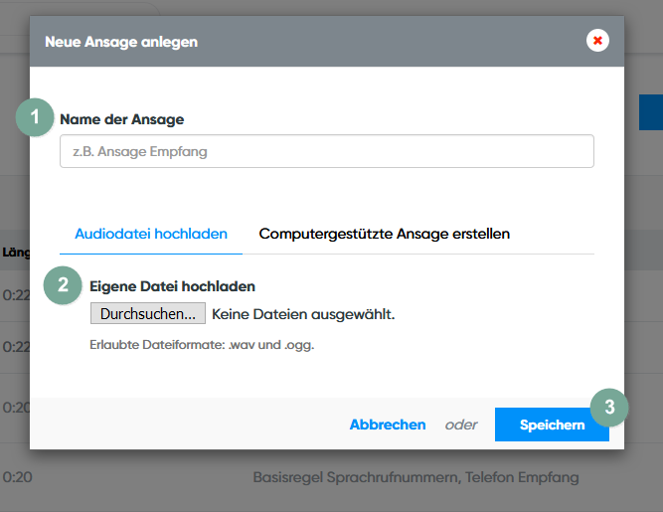Click the Eigene Datei hochladen label
The height and width of the screenshot is (512, 663).
point(172,286)
